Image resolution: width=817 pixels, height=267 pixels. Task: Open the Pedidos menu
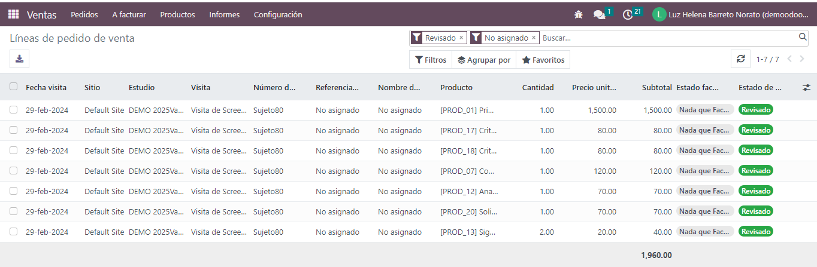(84, 14)
